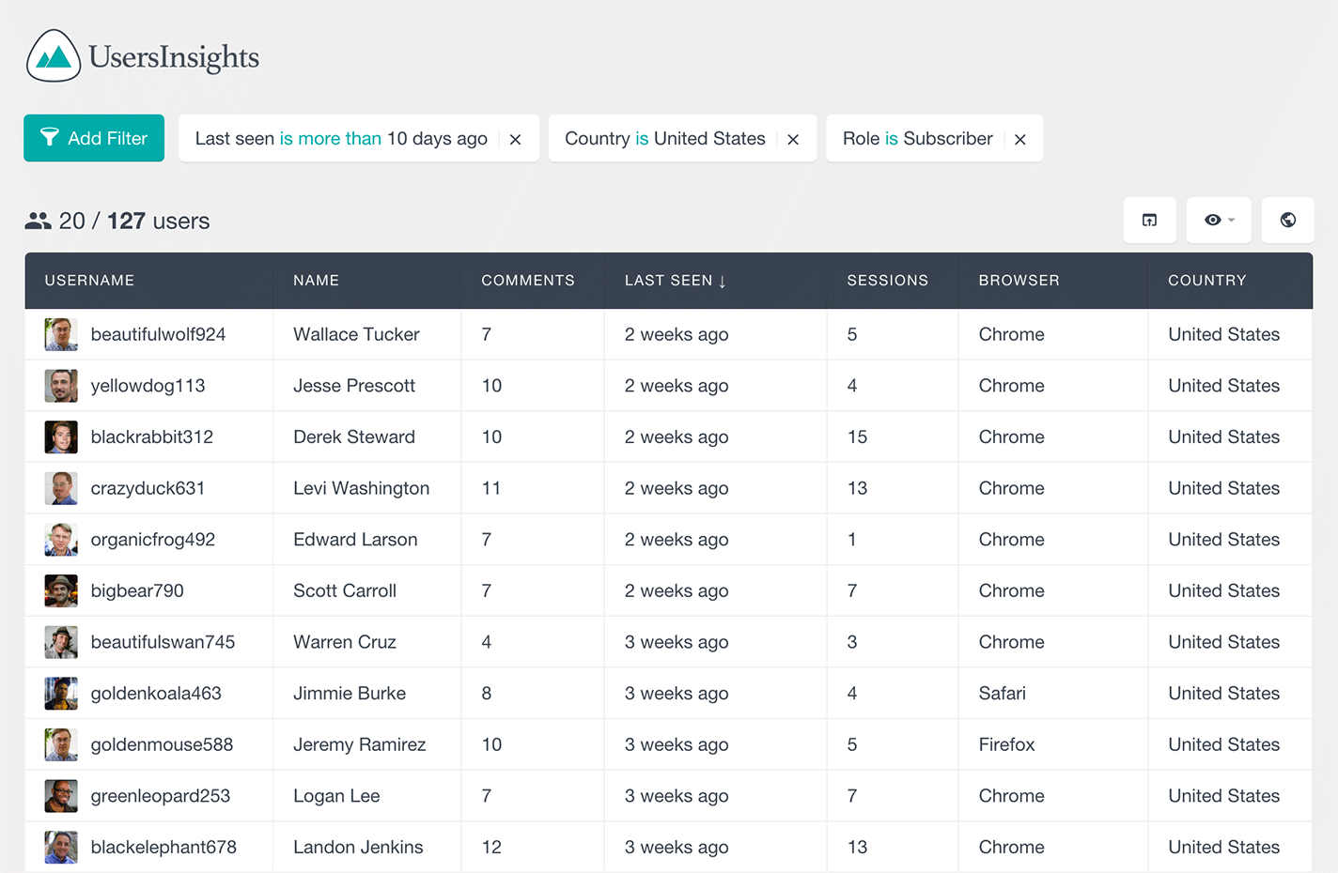Click blackelephant678 avatar

(x=61, y=847)
